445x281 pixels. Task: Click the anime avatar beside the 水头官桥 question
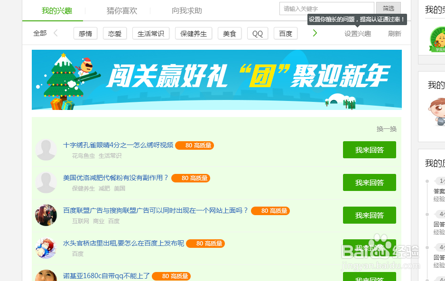(46, 248)
